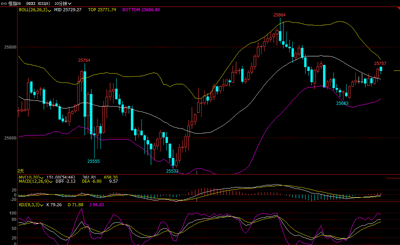Click the 25764 peak price label
The height and width of the screenshot is (245, 400).
[84, 60]
